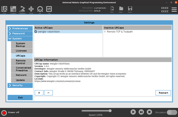Adjust the Speed 100% slider handle
This screenshot has width=178, height=117.
click(x=110, y=111)
